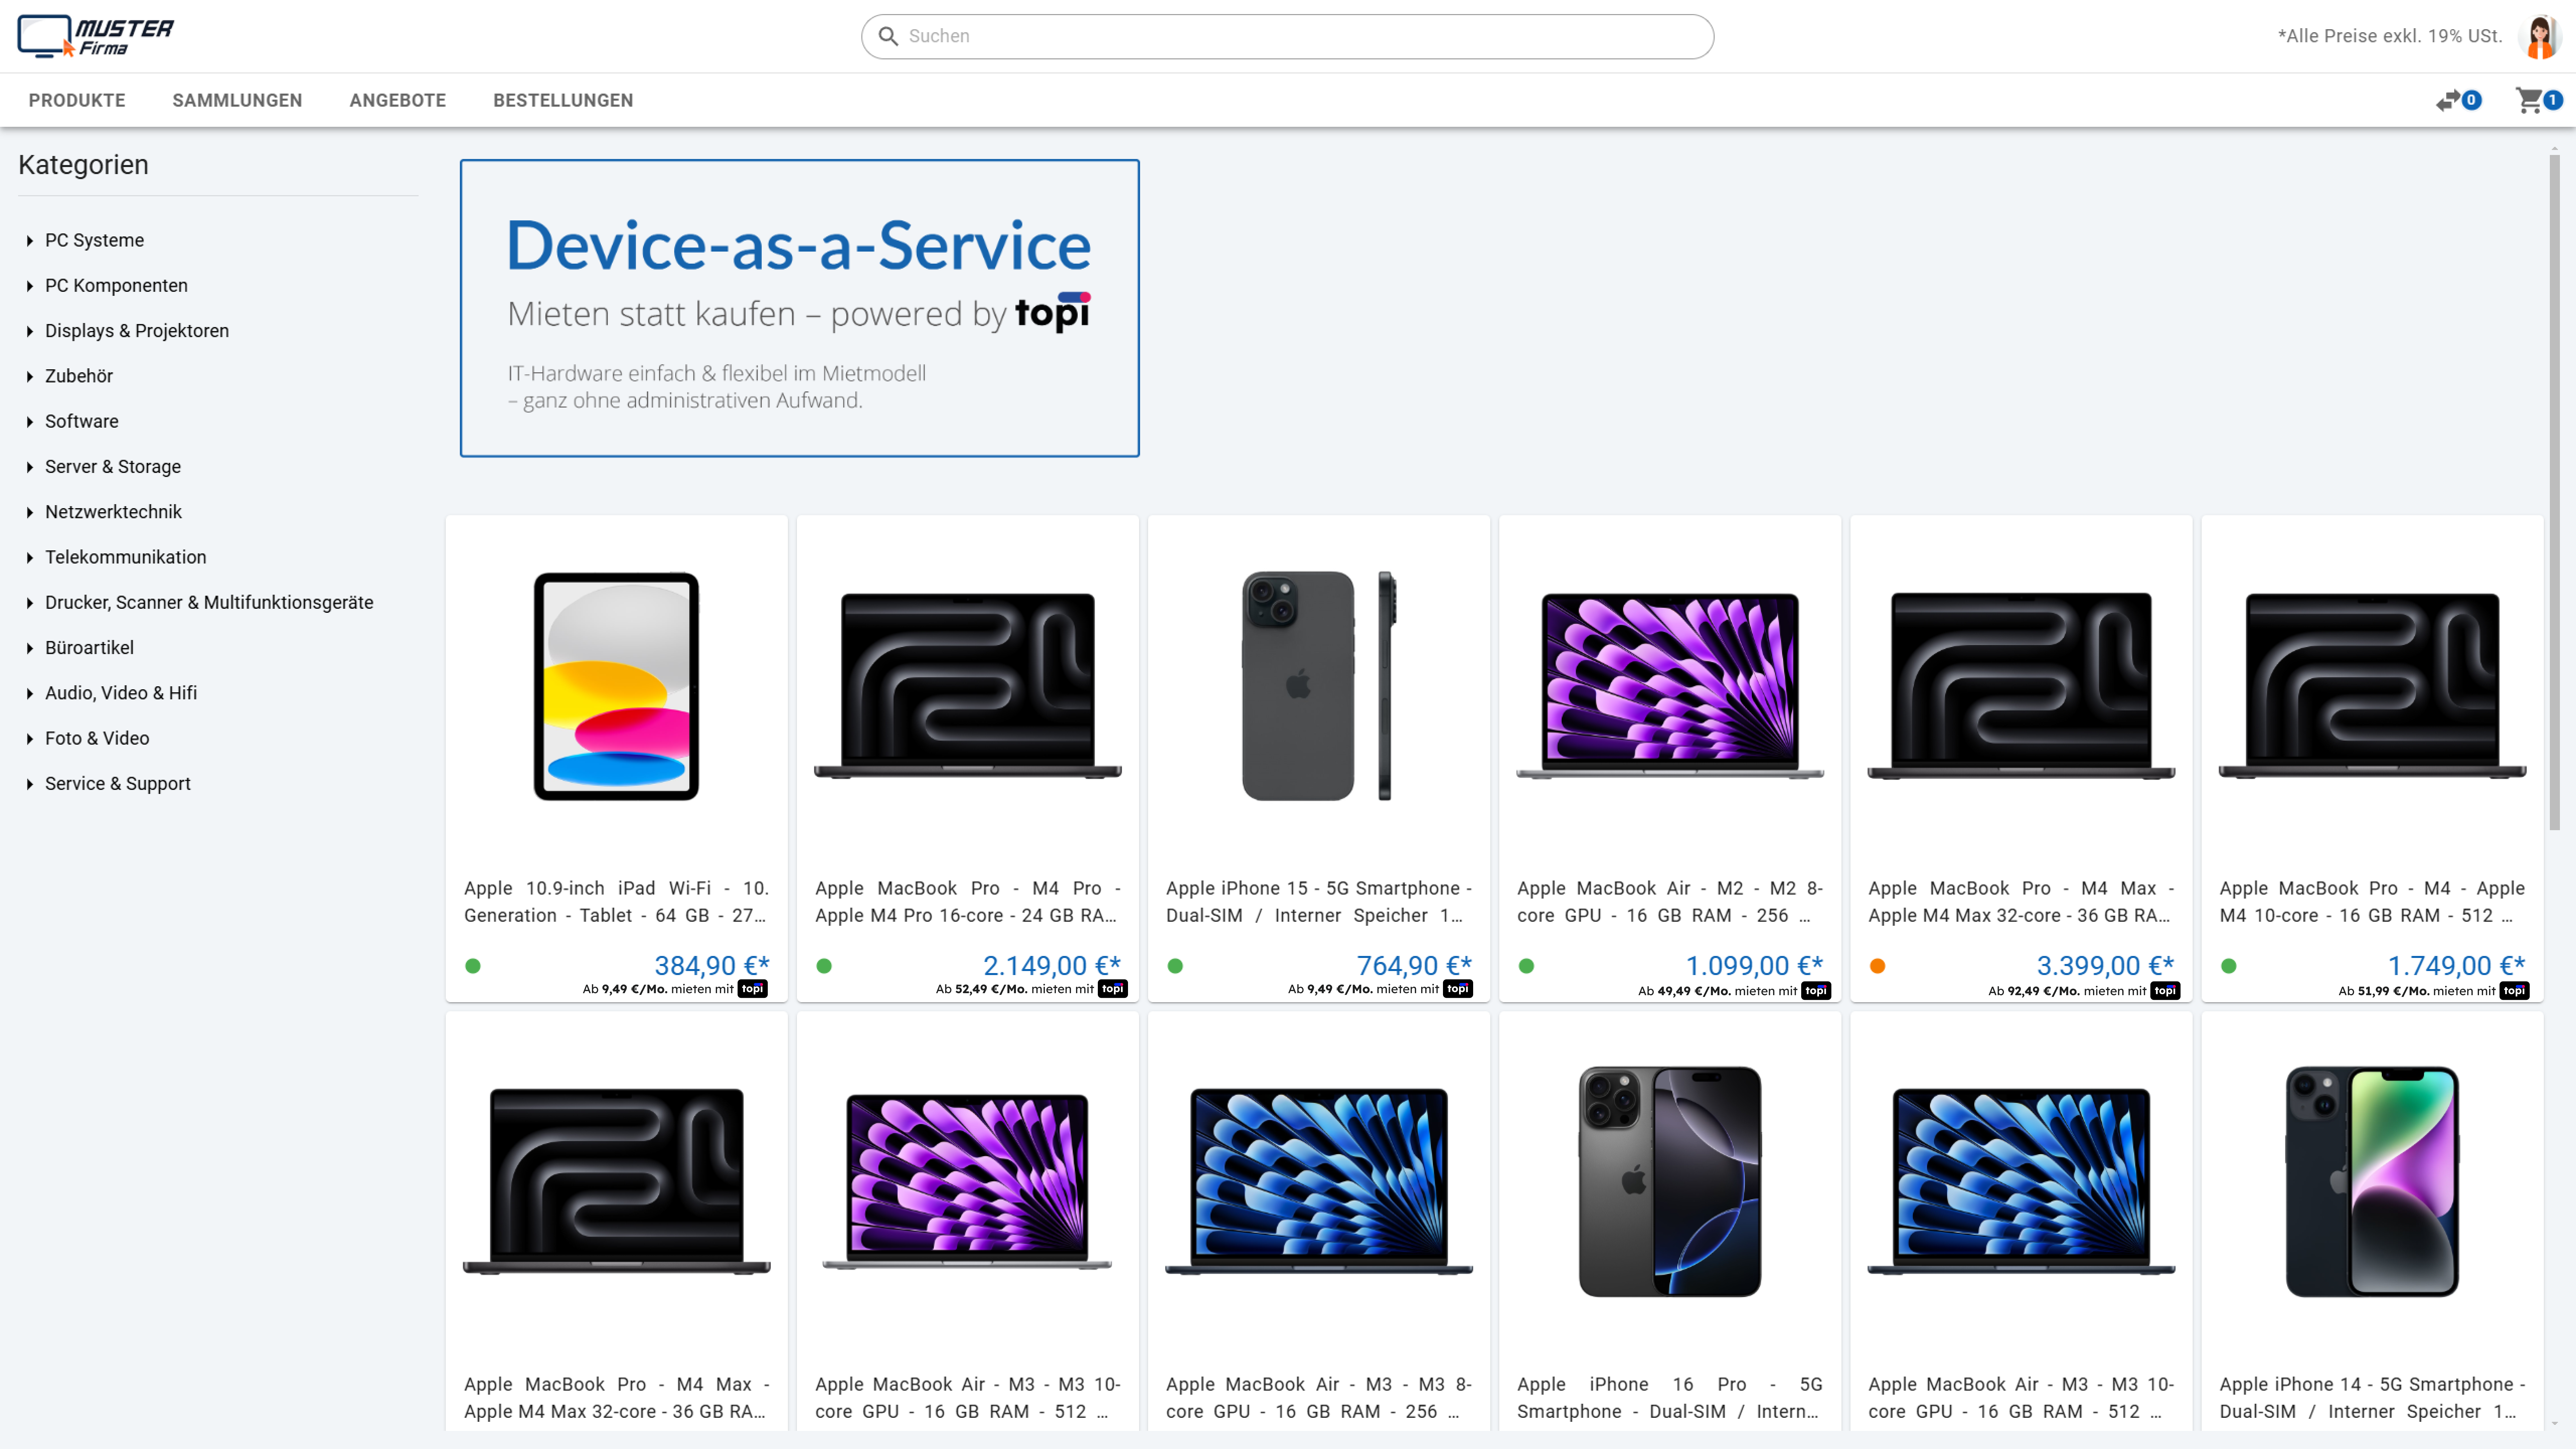Click blue MacBook Air M3 8-core image

click(x=1319, y=1182)
